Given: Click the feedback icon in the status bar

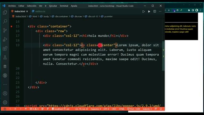Looking at the screenshot, I should 156,109.
